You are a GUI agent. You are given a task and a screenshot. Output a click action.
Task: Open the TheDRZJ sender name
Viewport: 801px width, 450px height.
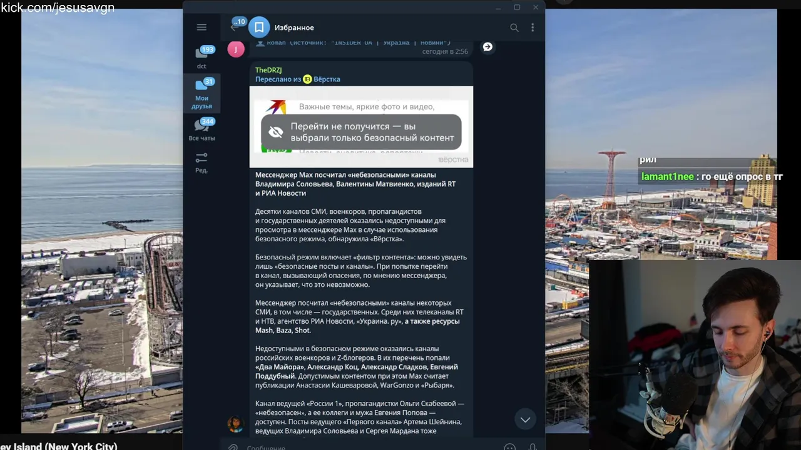[268, 70]
